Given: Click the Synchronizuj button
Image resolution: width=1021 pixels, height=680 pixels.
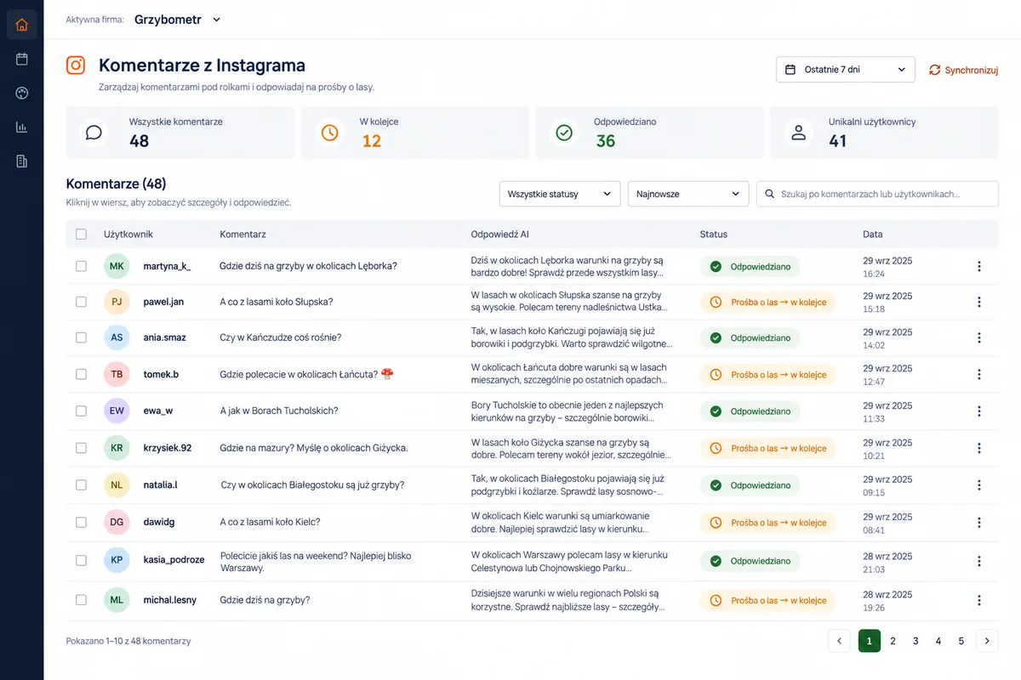Looking at the screenshot, I should pos(963,70).
